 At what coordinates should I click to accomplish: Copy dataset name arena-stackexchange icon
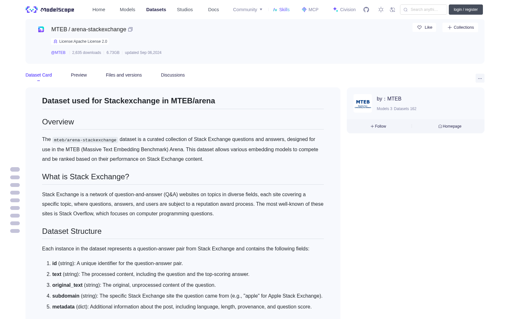tap(130, 29)
